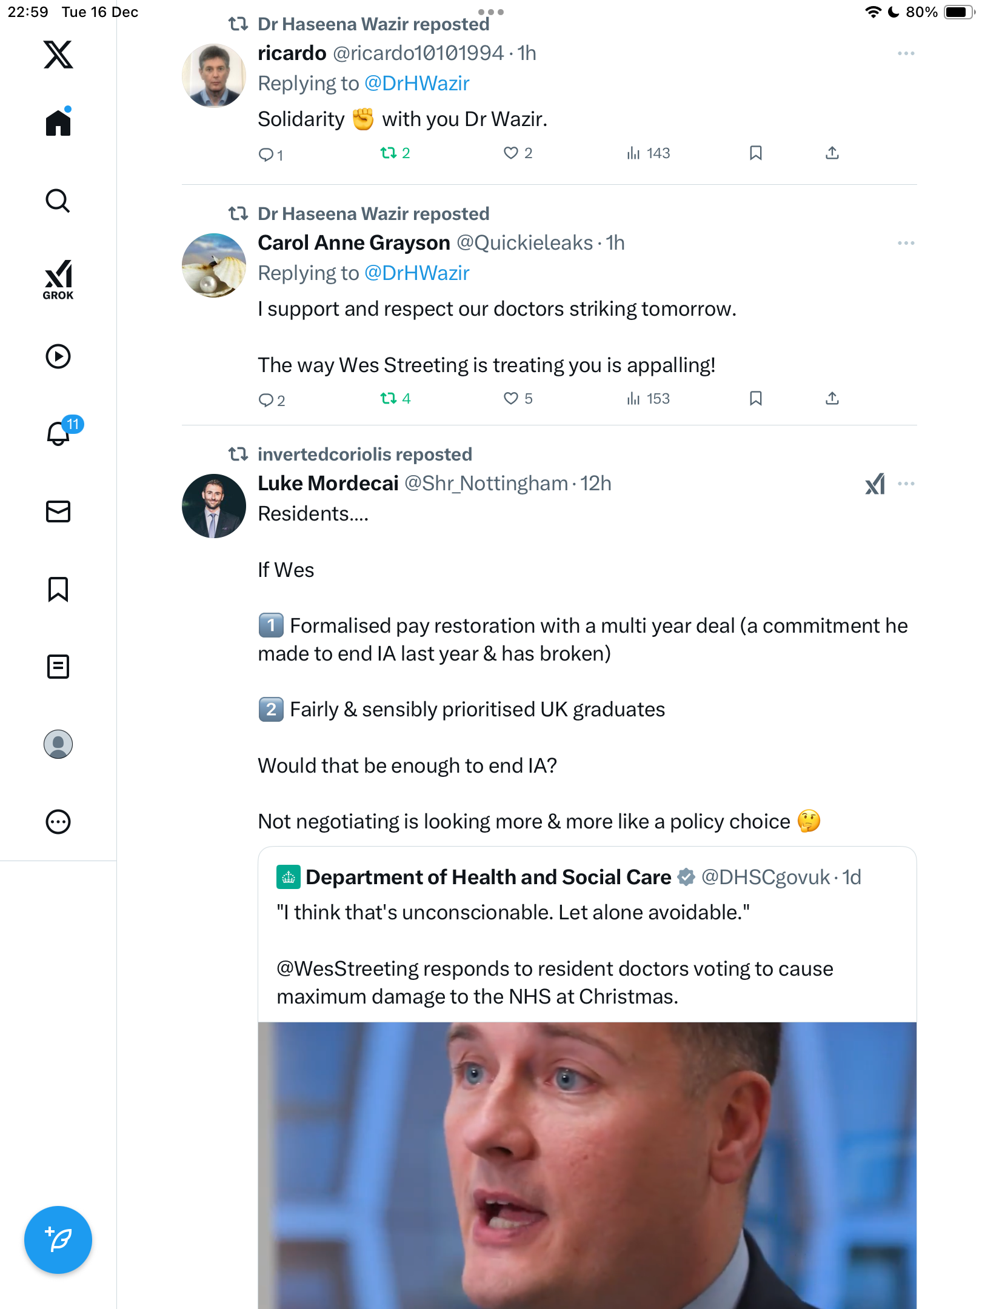This screenshot has width=982, height=1309.
Task: Open the Grok sidebar icon
Action: point(58,279)
